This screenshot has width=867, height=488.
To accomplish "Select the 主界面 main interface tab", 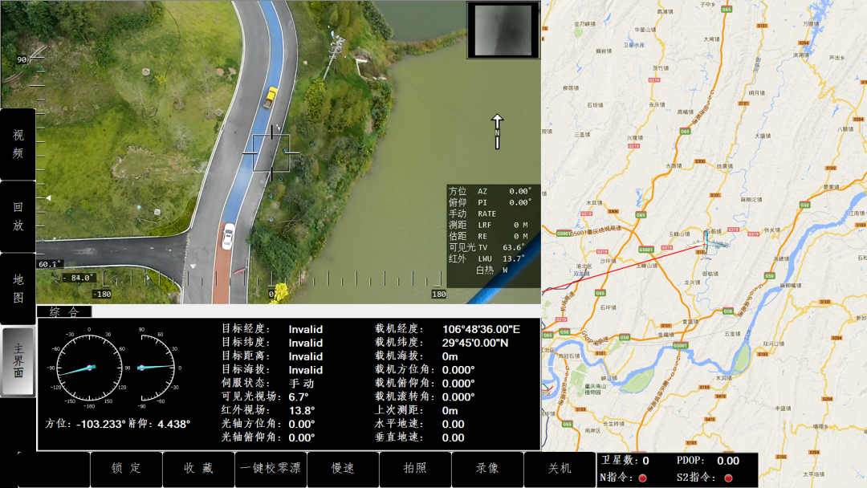I will pyautogui.click(x=18, y=361).
